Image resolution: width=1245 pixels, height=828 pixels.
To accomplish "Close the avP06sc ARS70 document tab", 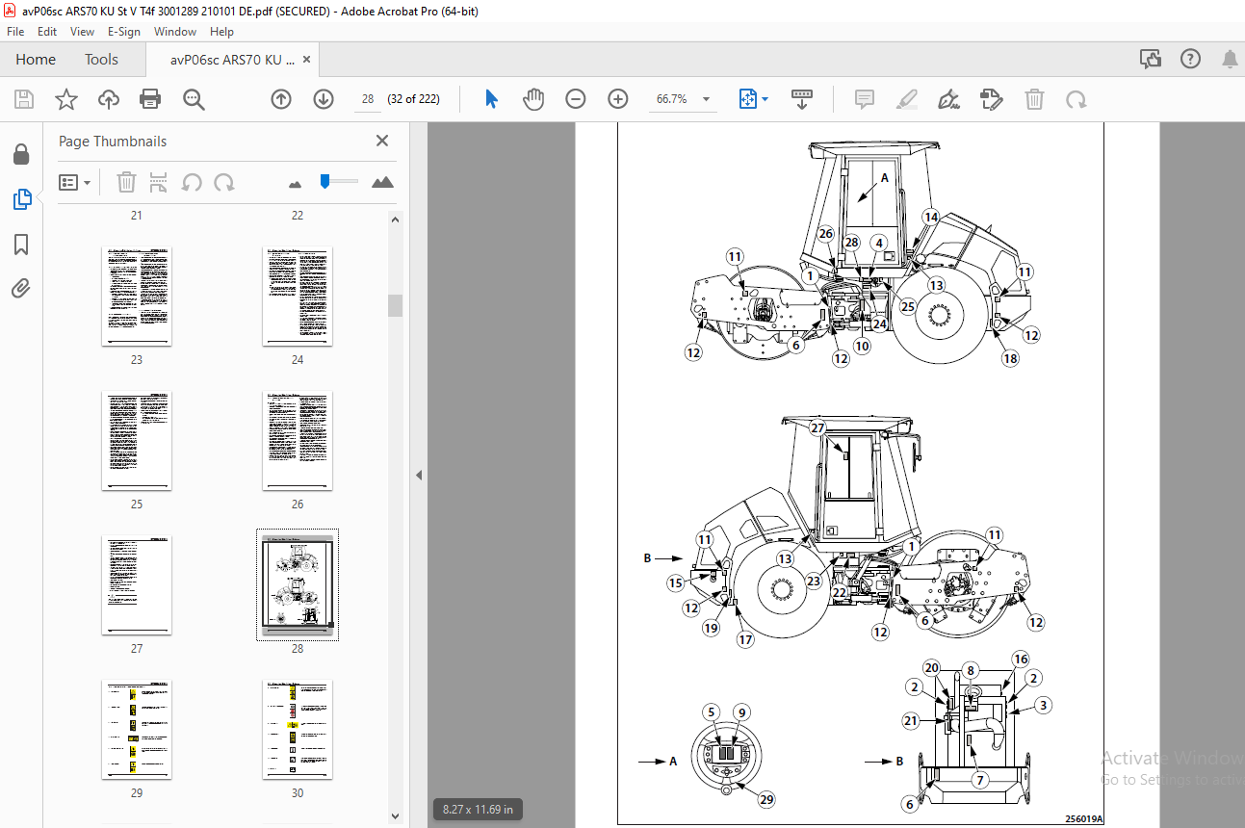I will coord(306,60).
